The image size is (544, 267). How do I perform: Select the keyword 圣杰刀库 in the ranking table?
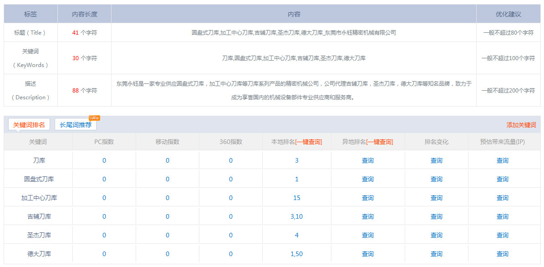coord(39,235)
